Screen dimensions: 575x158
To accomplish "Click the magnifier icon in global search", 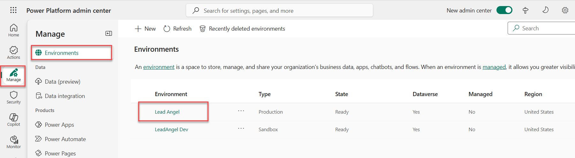I will (x=196, y=11).
